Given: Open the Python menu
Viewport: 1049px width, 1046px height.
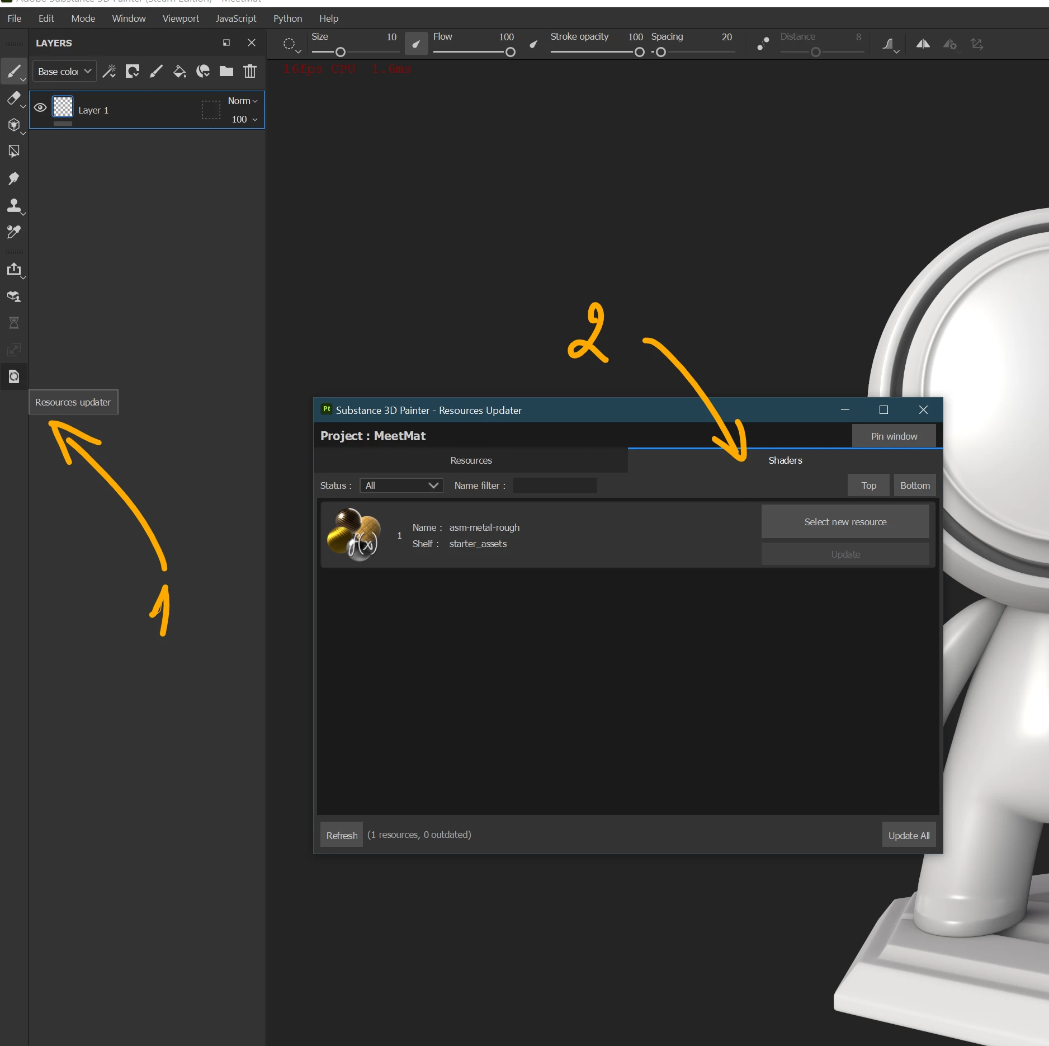Looking at the screenshot, I should coord(287,18).
